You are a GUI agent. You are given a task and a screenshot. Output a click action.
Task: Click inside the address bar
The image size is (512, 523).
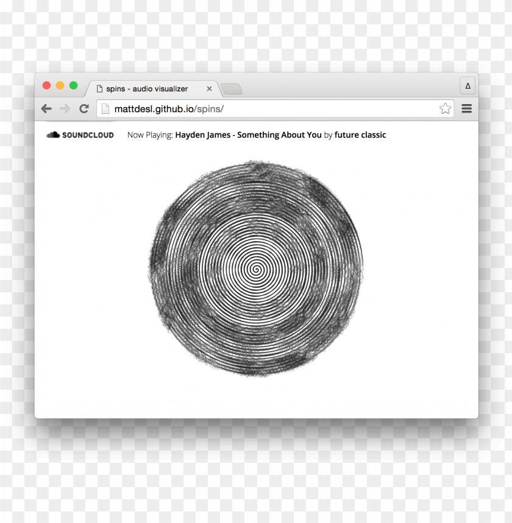[244, 108]
